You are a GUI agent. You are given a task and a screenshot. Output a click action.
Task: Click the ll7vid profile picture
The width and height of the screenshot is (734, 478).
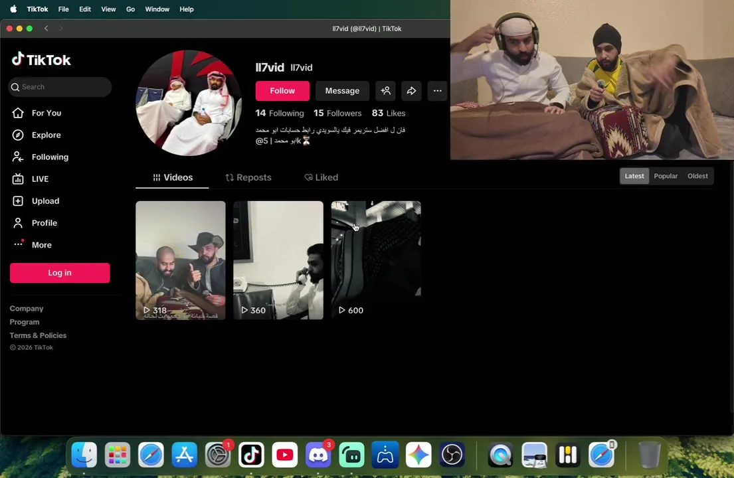[189, 103]
